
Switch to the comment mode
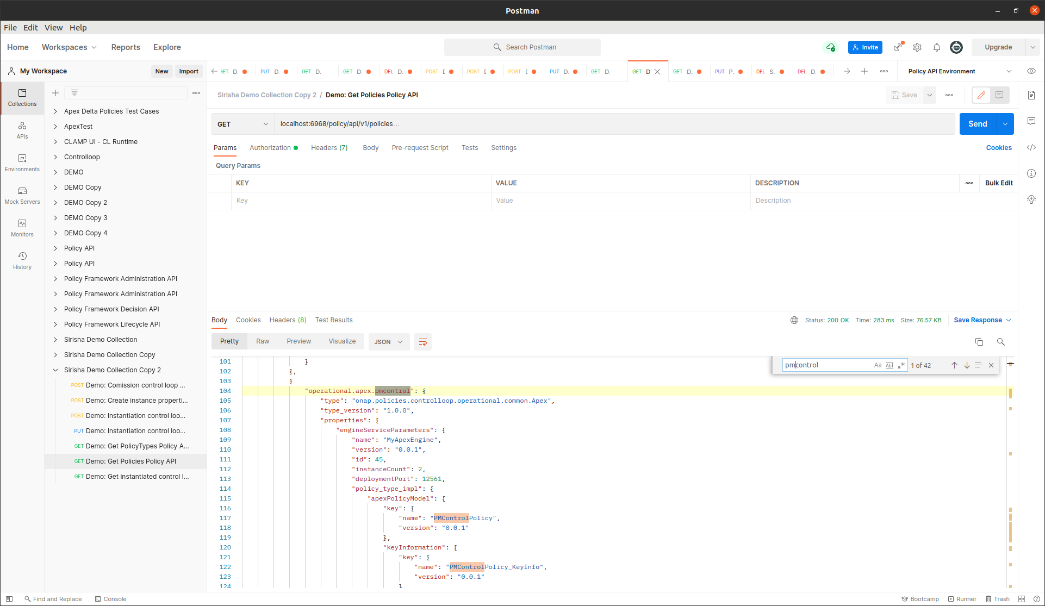(x=999, y=95)
